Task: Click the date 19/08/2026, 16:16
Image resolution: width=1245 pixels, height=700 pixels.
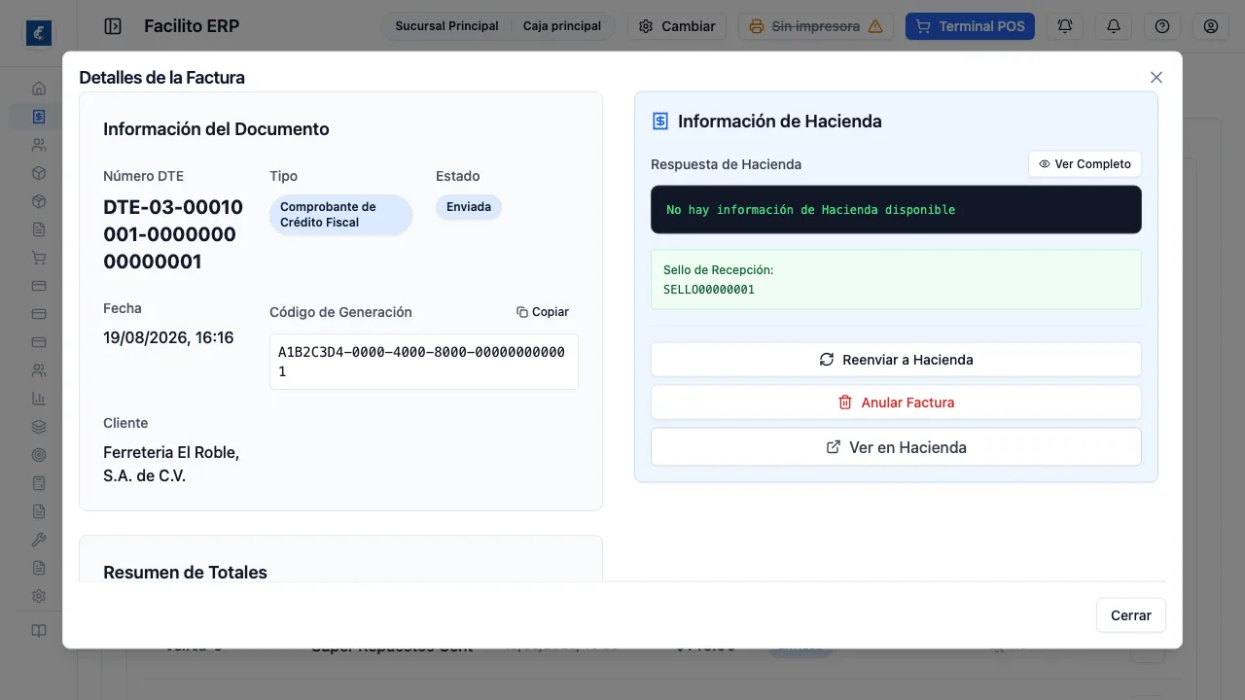Action: (x=168, y=338)
